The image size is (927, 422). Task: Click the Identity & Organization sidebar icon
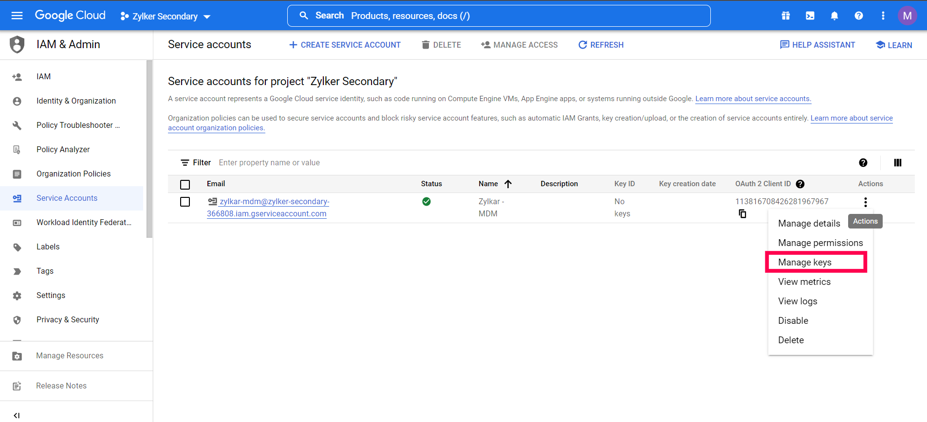point(17,101)
